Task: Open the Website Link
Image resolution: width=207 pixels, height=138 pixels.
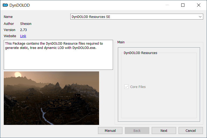Action: point(23,36)
